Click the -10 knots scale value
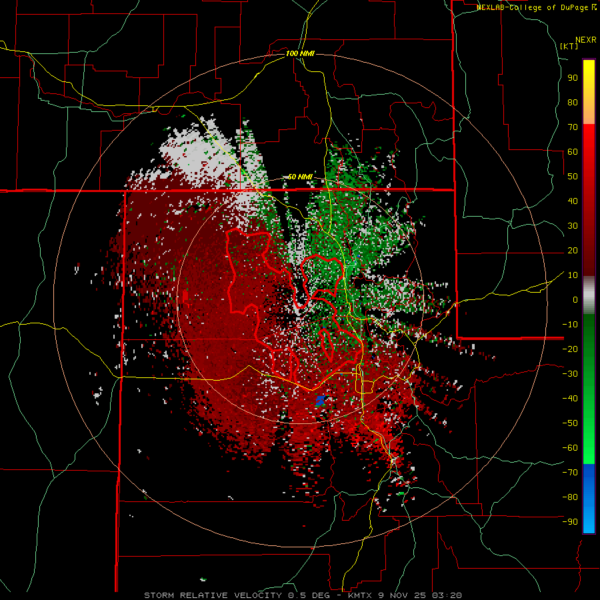This screenshot has width=600, height=600. (x=570, y=325)
